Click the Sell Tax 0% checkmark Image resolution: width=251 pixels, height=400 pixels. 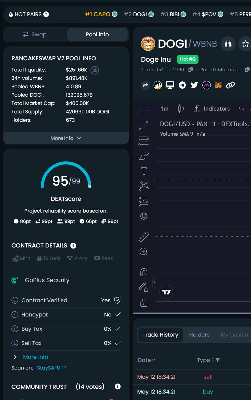click(x=117, y=343)
